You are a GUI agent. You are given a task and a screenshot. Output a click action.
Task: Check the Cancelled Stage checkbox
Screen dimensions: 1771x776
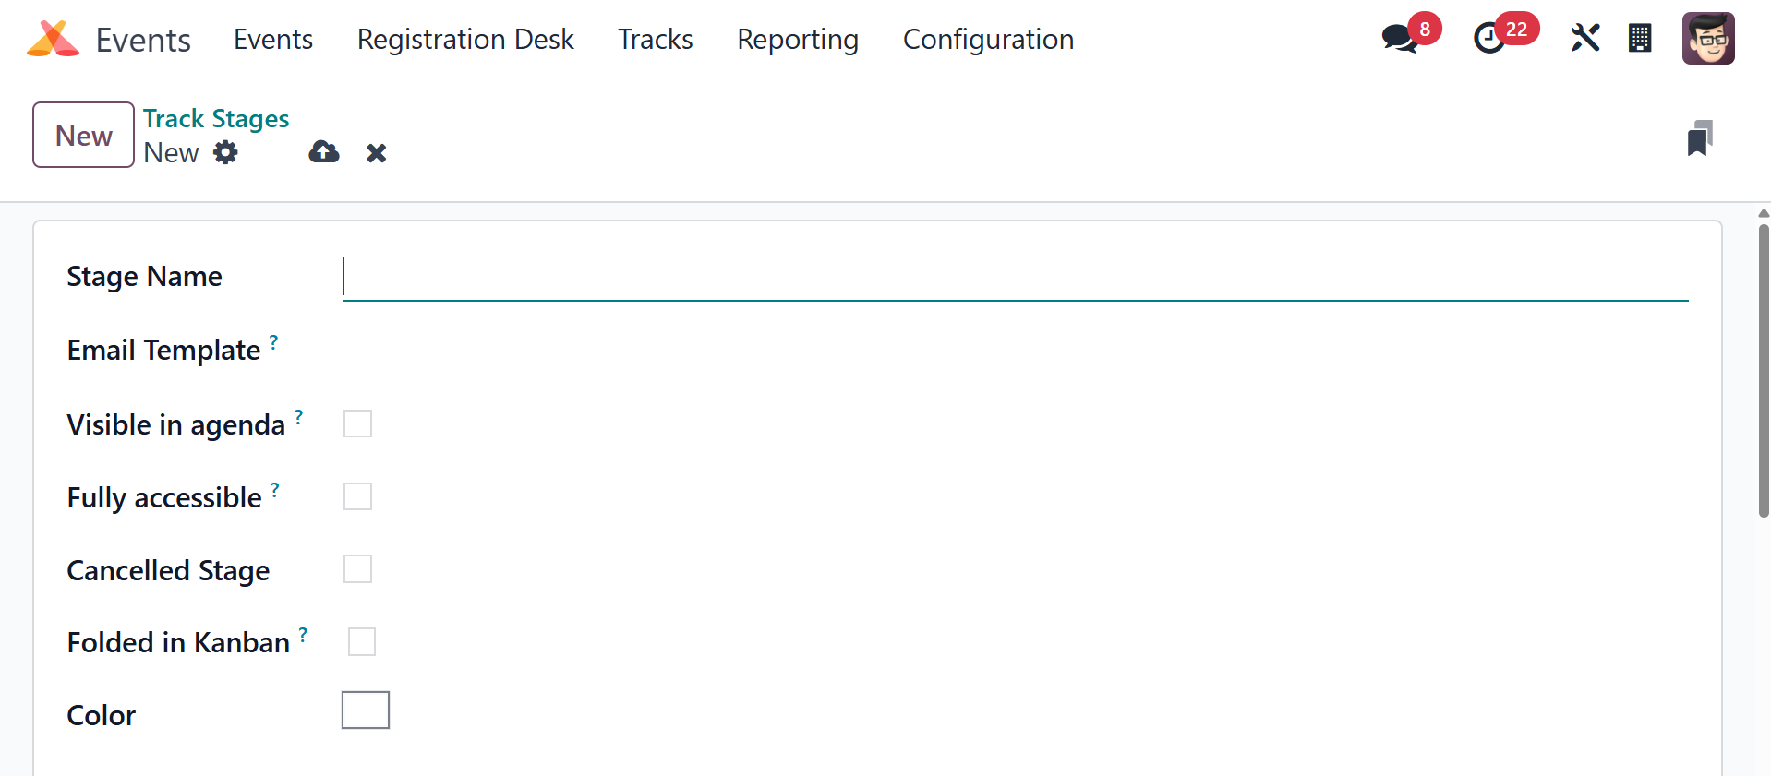click(x=357, y=569)
